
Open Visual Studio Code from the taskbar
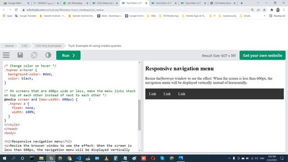[x=79, y=158]
